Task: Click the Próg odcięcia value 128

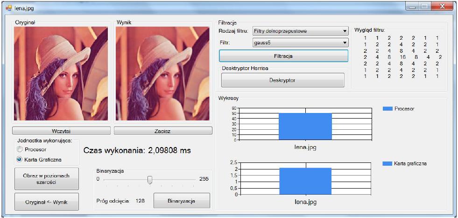Action: click(140, 201)
